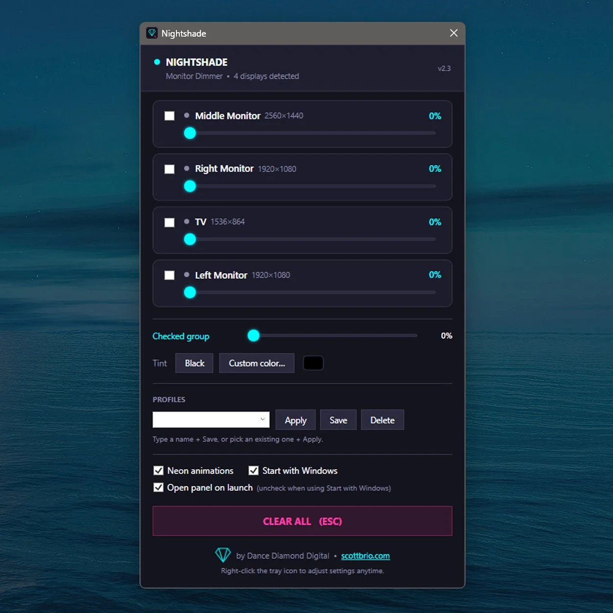Expand the profiles dropdown arrow
613x613 pixels.
coord(263,419)
